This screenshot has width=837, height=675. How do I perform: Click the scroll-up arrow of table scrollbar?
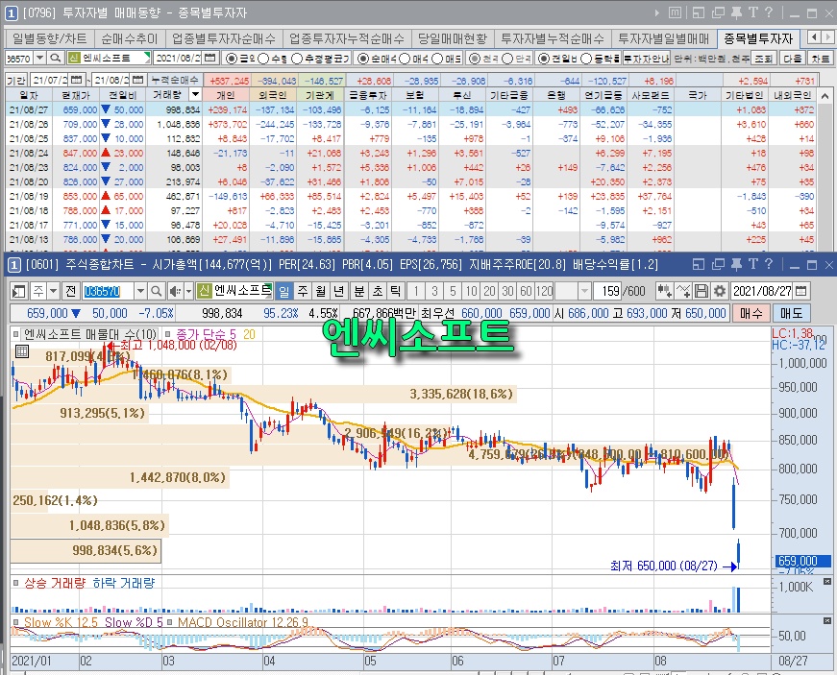pos(825,96)
